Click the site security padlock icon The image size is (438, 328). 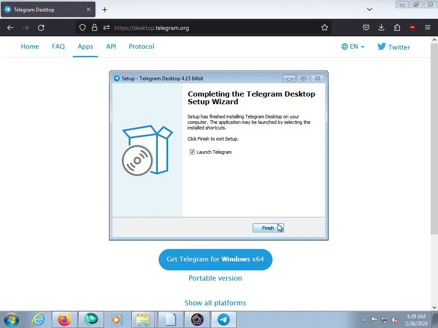[95, 27]
